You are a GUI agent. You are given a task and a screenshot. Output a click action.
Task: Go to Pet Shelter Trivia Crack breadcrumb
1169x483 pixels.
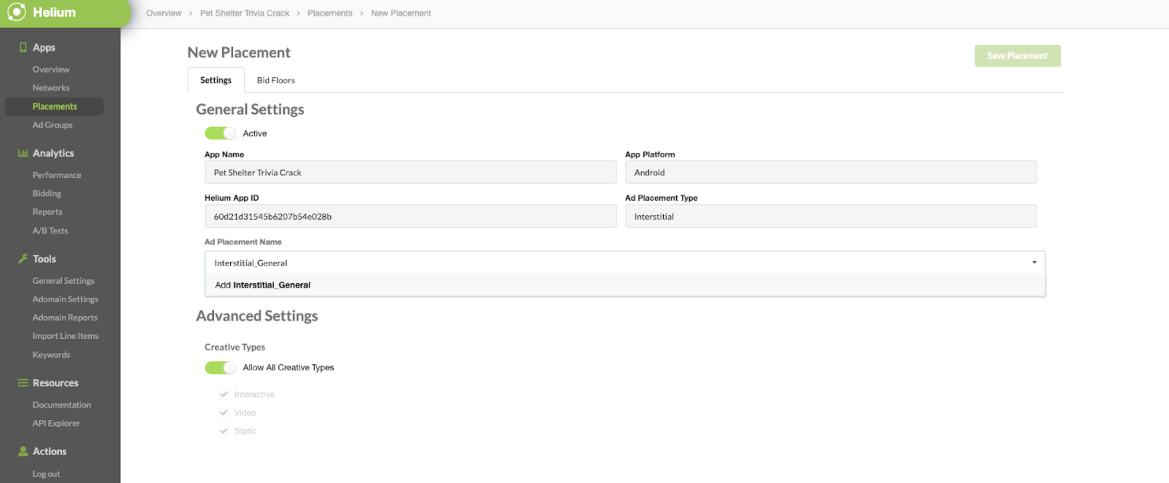tap(244, 13)
